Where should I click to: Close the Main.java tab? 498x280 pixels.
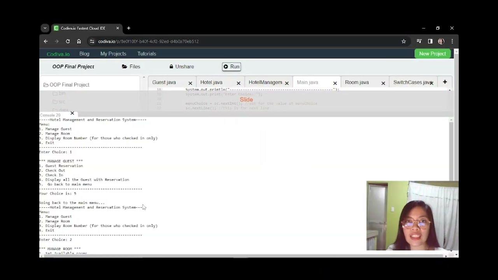[x=335, y=83]
